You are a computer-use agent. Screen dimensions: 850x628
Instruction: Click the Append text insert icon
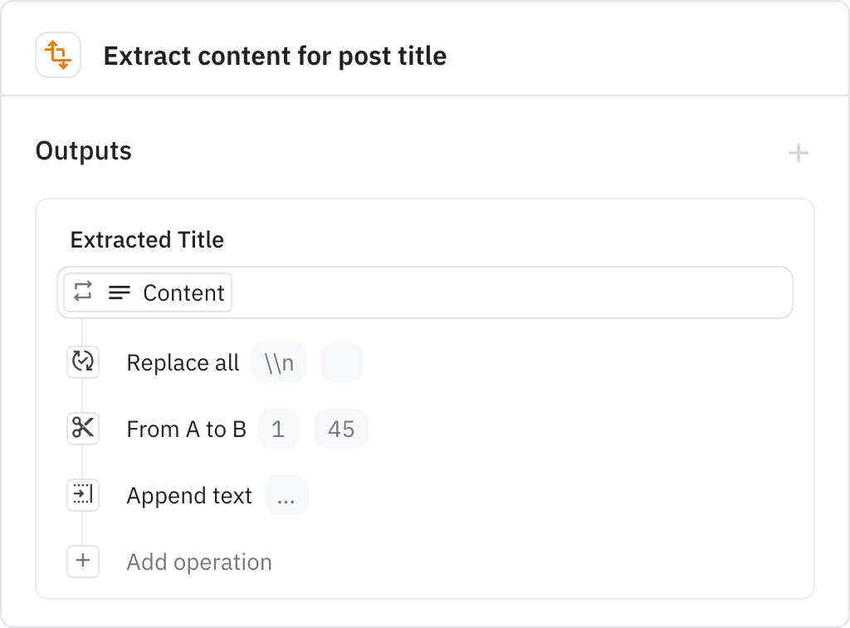(x=83, y=495)
